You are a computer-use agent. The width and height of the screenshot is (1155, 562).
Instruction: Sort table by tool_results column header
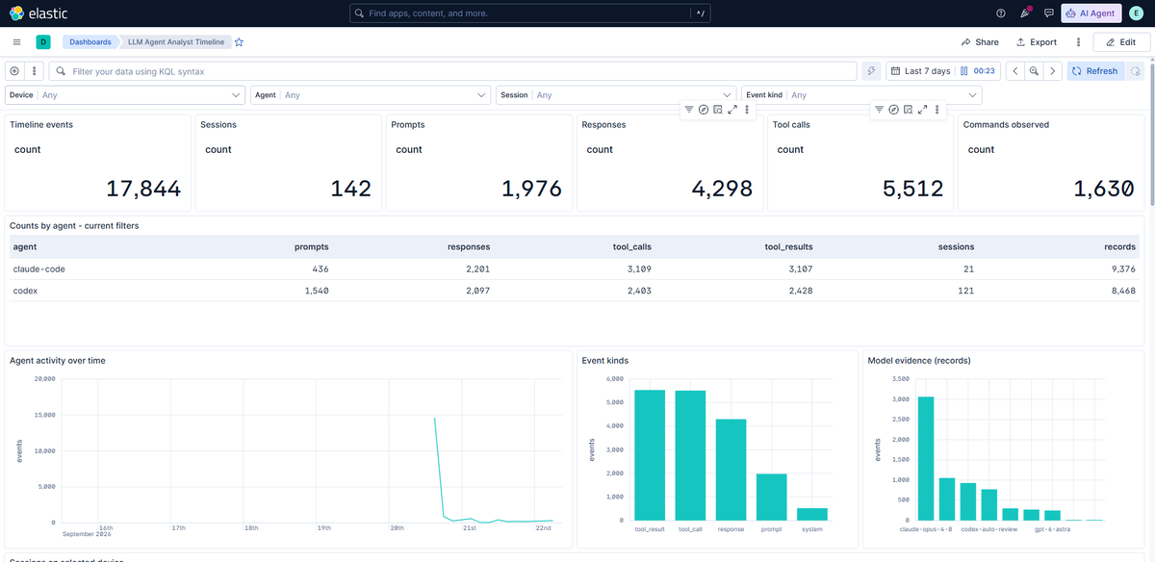pos(790,247)
